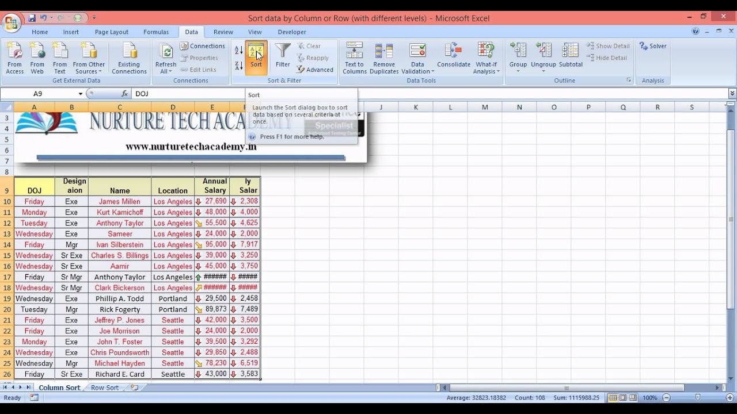The width and height of the screenshot is (737, 414).
Task: Open Outline group dialog launcher
Action: [x=628, y=80]
